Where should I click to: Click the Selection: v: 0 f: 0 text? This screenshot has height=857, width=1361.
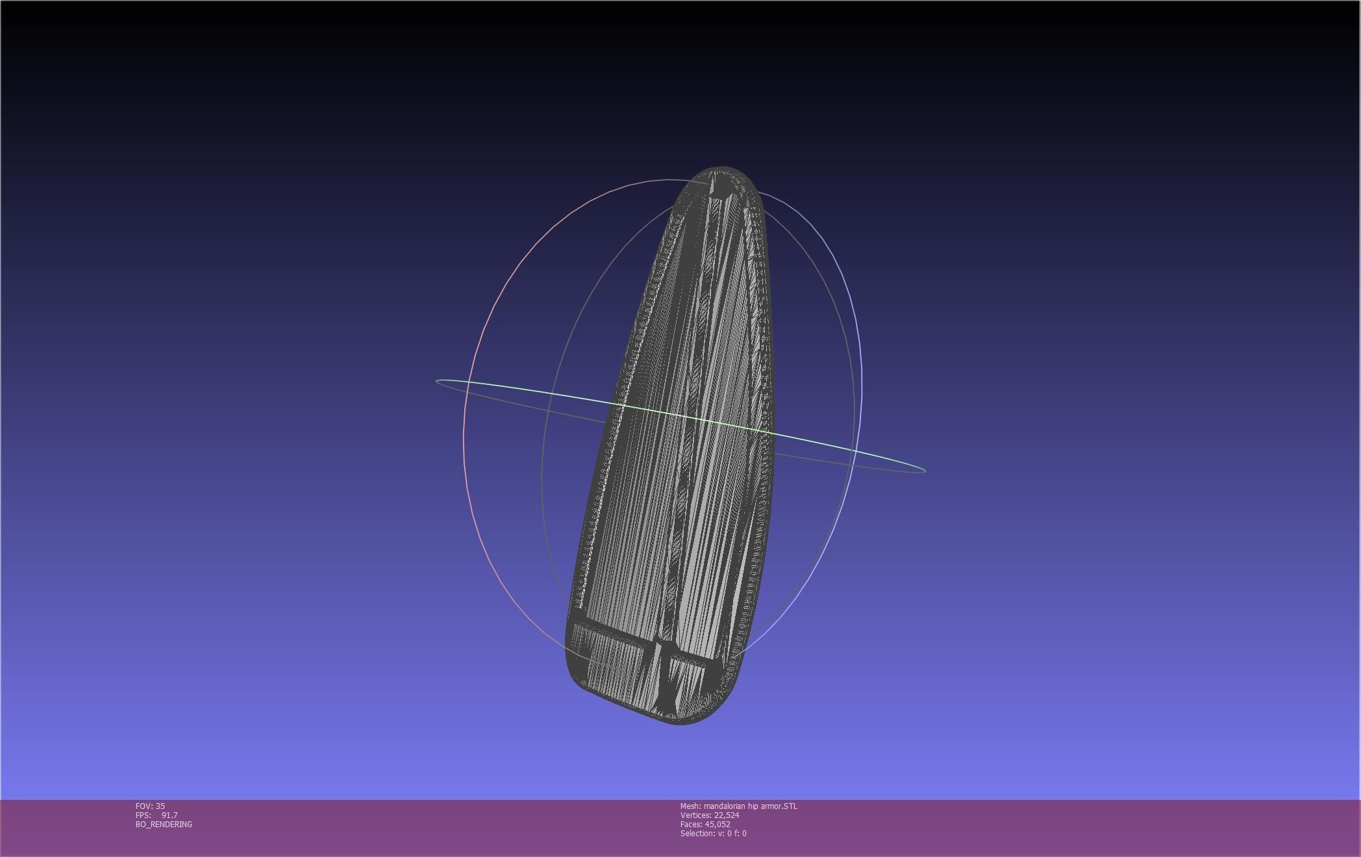(x=714, y=833)
